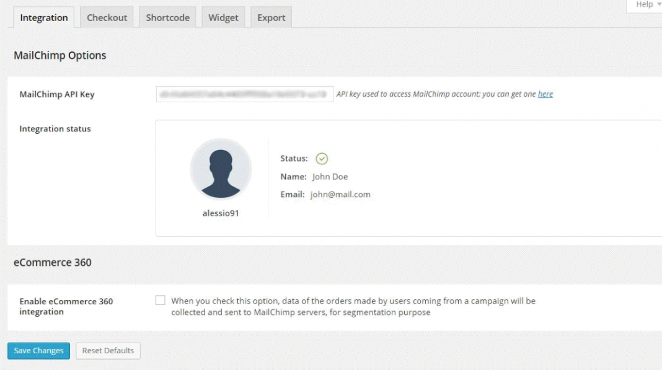Viewport: 662px width, 370px height.
Task: Return to the Integration tab
Action: (x=43, y=17)
